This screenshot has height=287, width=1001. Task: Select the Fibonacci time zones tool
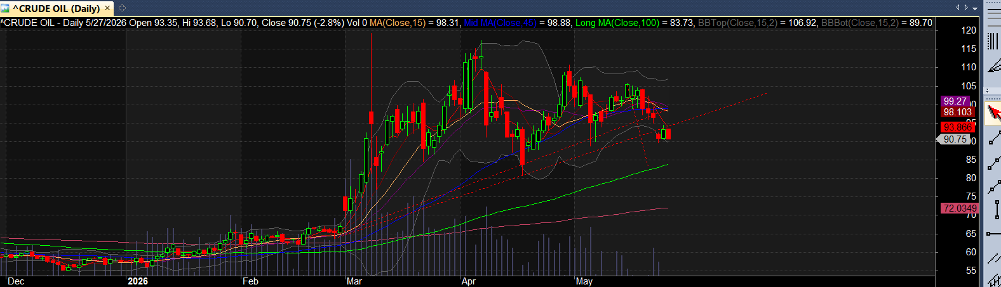[993, 41]
